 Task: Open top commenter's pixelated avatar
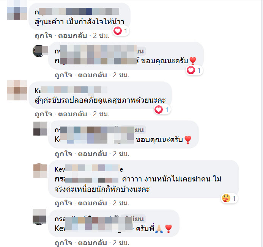tap(17, 10)
